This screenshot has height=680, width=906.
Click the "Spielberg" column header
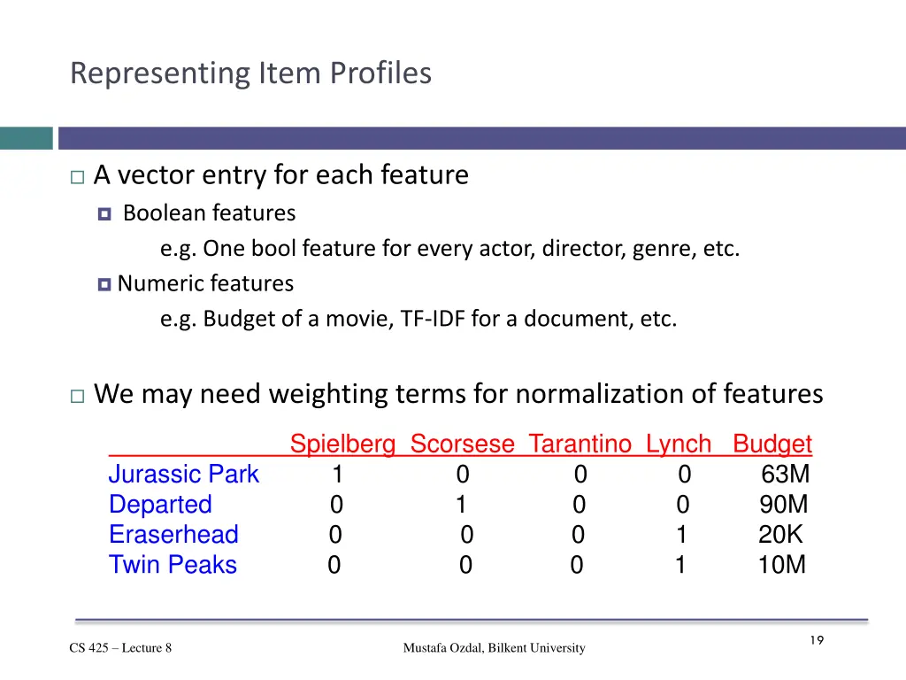(342, 444)
